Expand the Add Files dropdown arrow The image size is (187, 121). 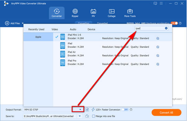[23, 23]
